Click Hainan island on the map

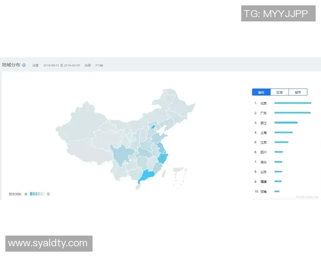[138, 187]
